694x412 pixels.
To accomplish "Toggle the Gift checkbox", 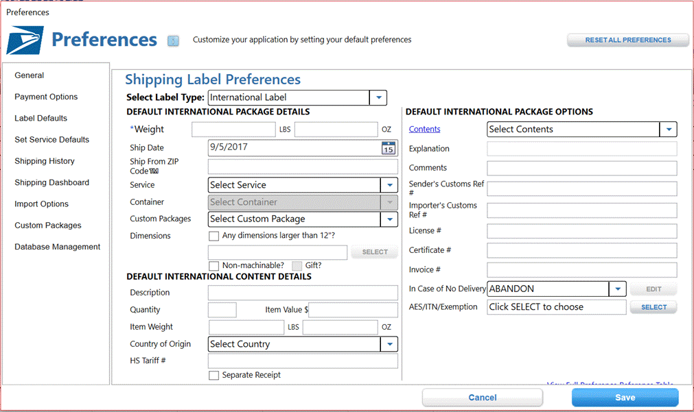I will (x=297, y=266).
